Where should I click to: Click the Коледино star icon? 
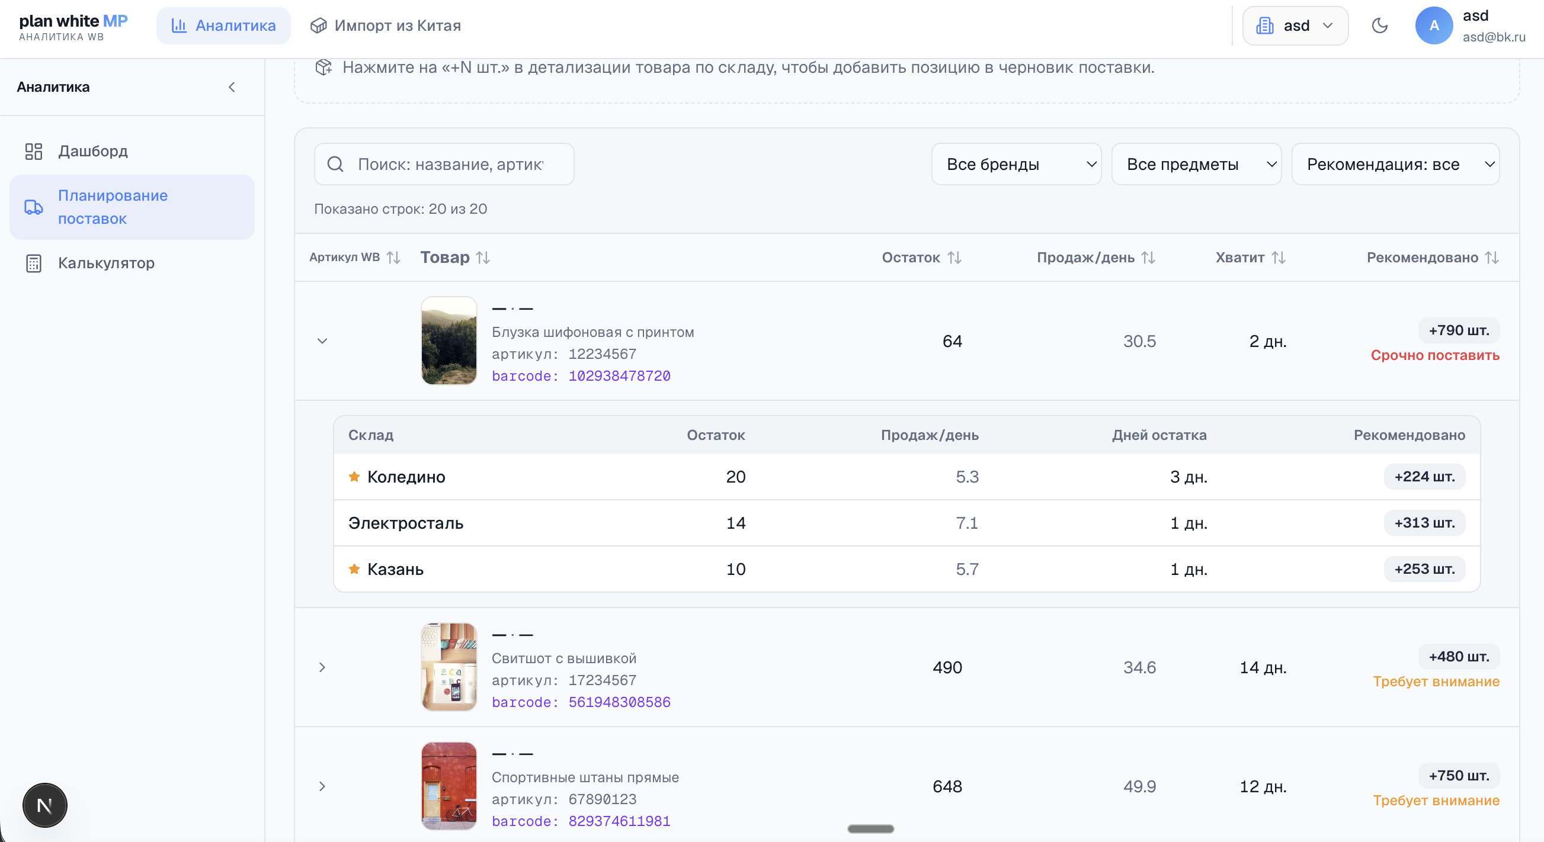pos(354,476)
